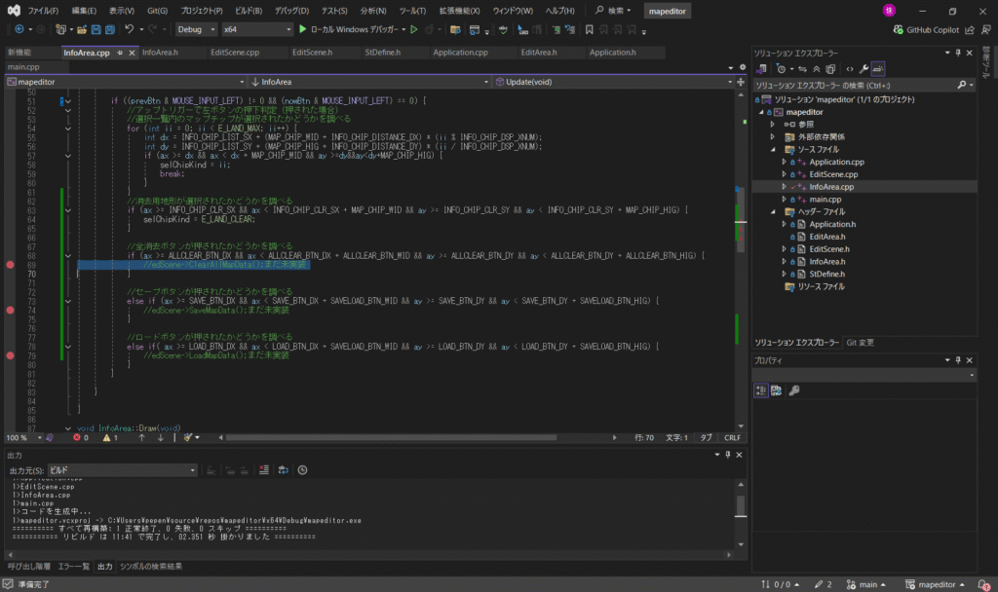The width and height of the screenshot is (998, 592).
Task: Toggle the breakpoint on line 69
Action: pyautogui.click(x=10, y=265)
